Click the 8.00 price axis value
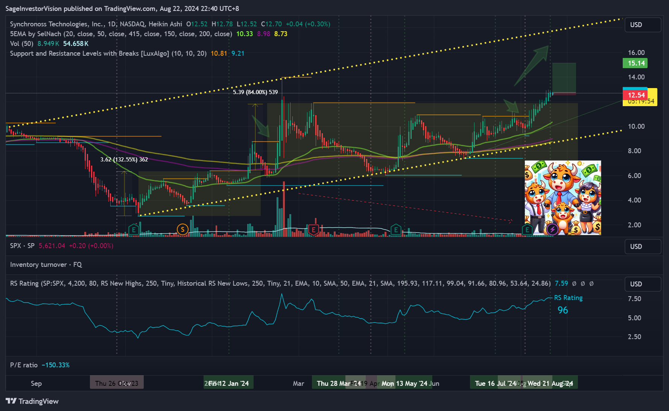This screenshot has width=669, height=411. tap(634, 151)
